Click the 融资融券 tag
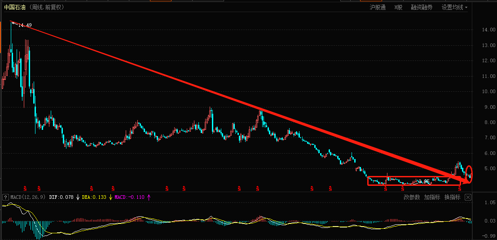 [422, 7]
